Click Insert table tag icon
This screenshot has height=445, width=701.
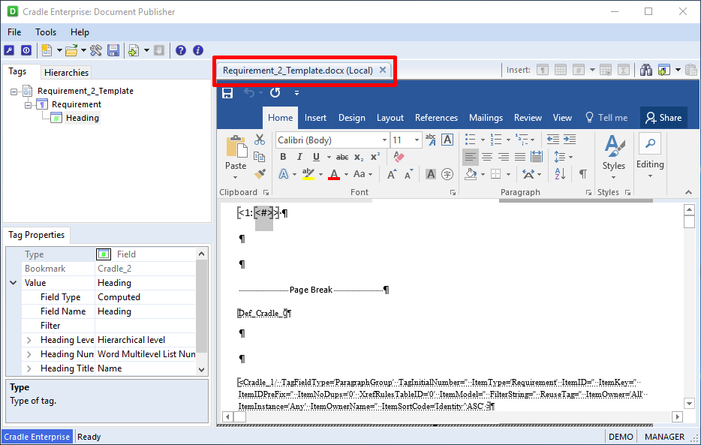click(560, 70)
